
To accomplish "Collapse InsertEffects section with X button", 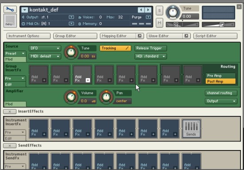I will pos(10,111).
